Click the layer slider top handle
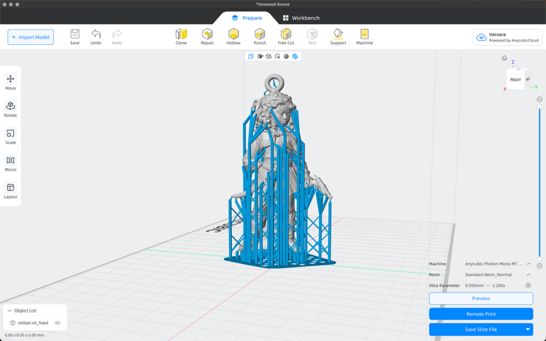546x341 pixels. tap(539, 107)
